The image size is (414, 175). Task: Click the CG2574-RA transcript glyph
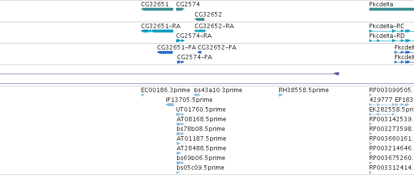pos(180,41)
